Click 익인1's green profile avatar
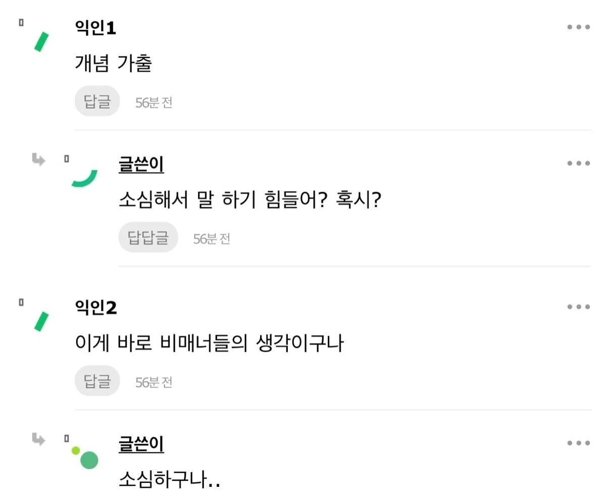The image size is (606, 501). click(40, 40)
